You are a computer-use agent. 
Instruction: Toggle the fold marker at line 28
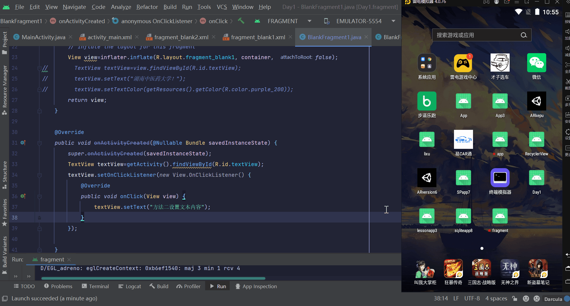click(39, 111)
